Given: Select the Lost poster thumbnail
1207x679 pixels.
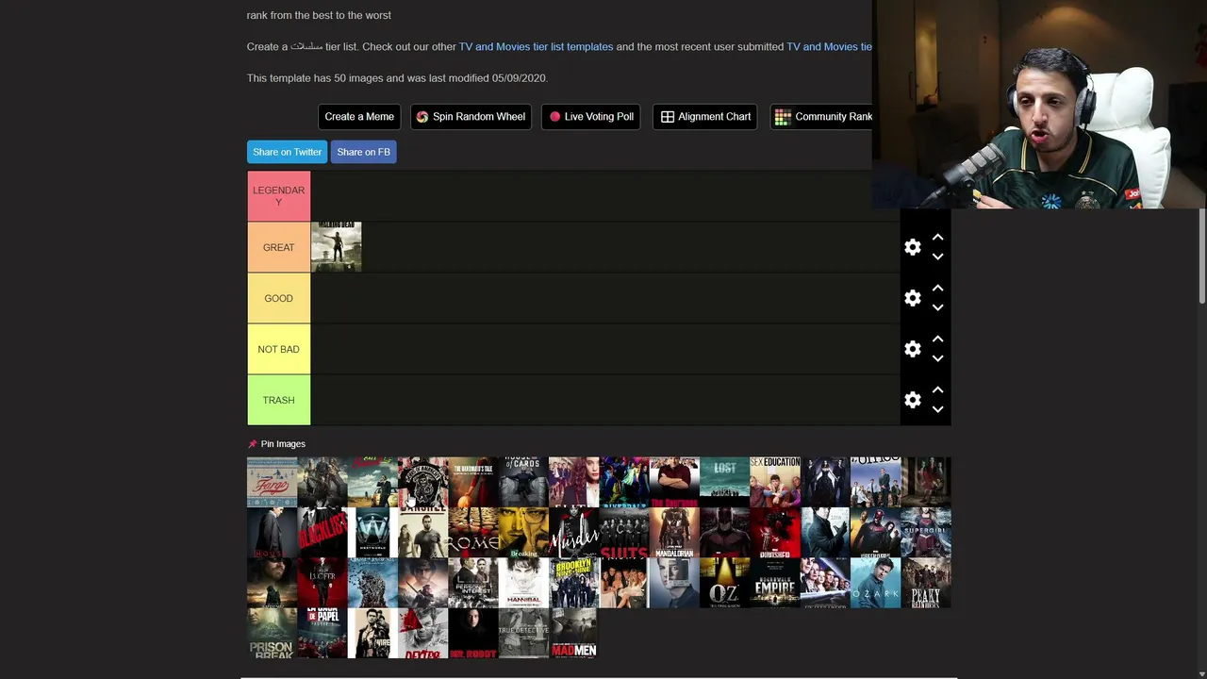Looking at the screenshot, I should click(x=724, y=482).
